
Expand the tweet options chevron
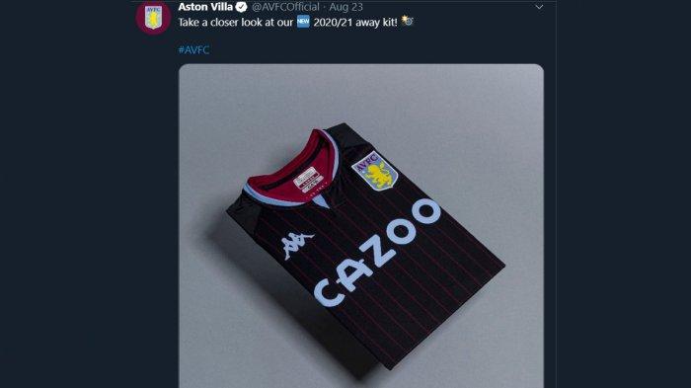tap(539, 7)
